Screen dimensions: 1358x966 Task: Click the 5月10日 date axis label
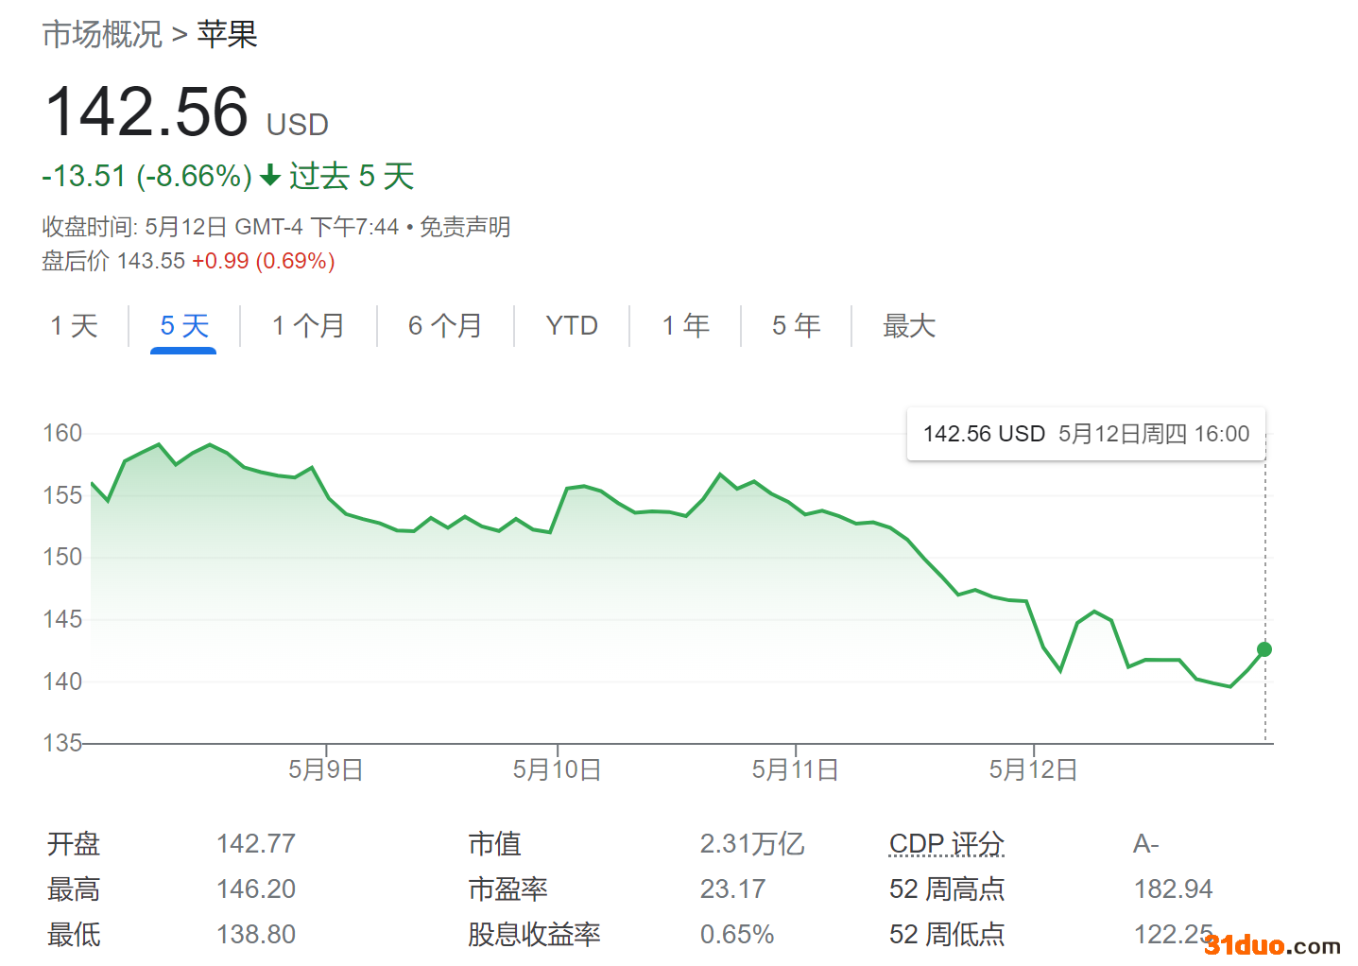pyautogui.click(x=558, y=769)
